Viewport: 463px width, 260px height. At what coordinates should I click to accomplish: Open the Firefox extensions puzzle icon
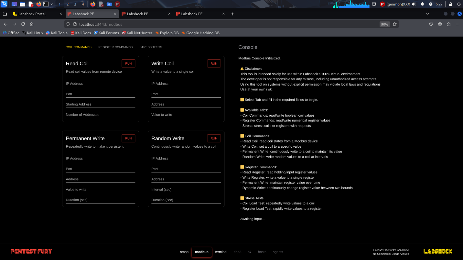coord(448,24)
